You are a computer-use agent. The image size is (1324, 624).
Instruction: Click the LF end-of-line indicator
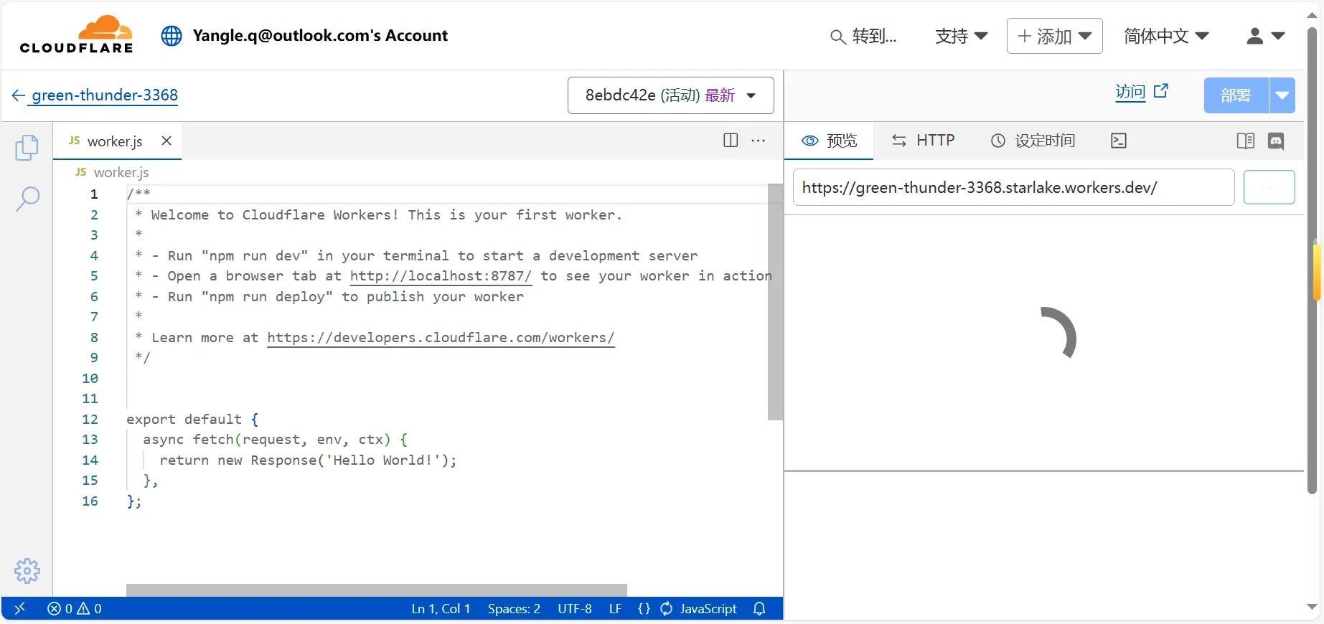[615, 608]
